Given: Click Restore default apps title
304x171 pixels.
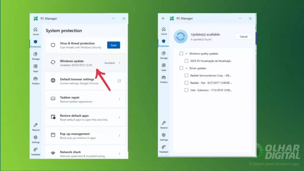Looking at the screenshot, I should 74,115.
